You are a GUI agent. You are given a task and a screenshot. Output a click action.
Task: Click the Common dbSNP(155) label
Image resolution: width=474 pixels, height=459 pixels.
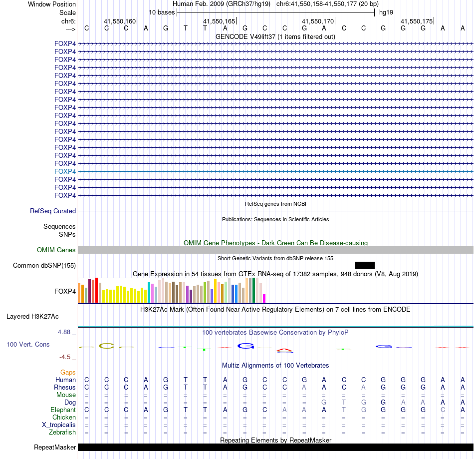(x=44, y=265)
